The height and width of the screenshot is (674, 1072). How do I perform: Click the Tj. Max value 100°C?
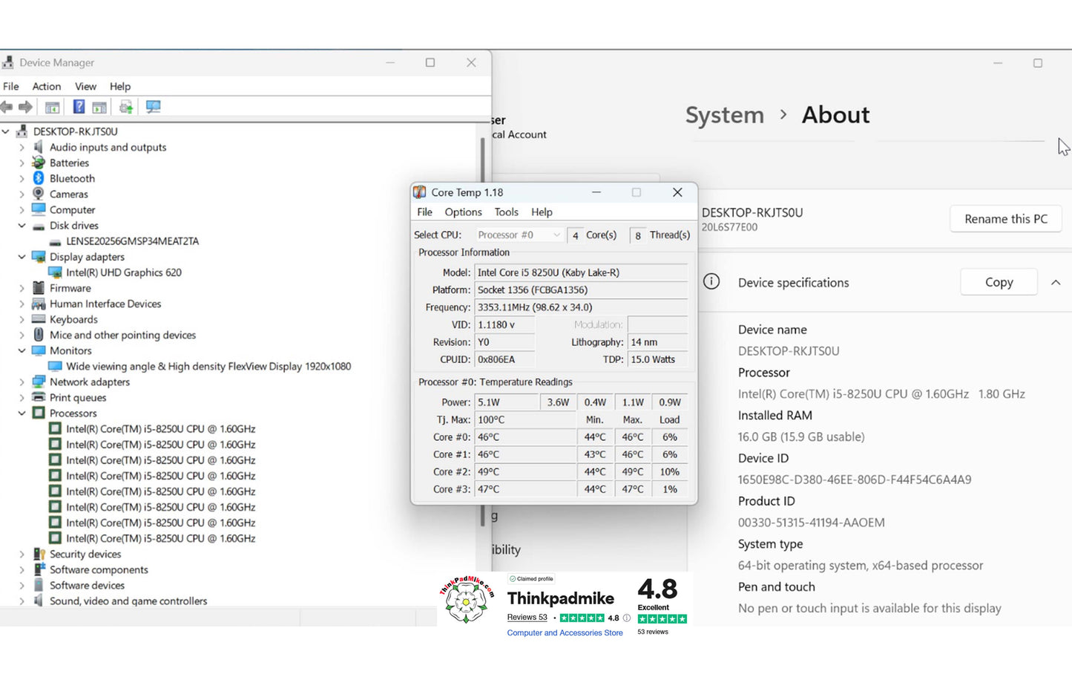click(x=525, y=419)
